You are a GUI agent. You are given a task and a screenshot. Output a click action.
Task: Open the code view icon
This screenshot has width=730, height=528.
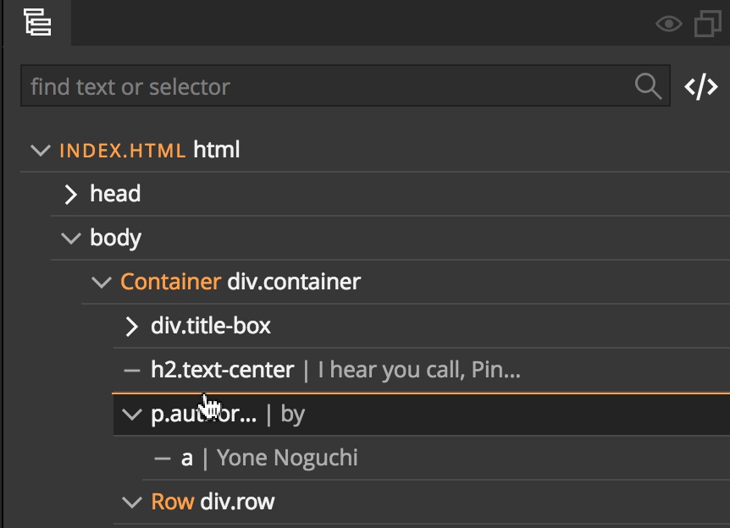pyautogui.click(x=700, y=86)
